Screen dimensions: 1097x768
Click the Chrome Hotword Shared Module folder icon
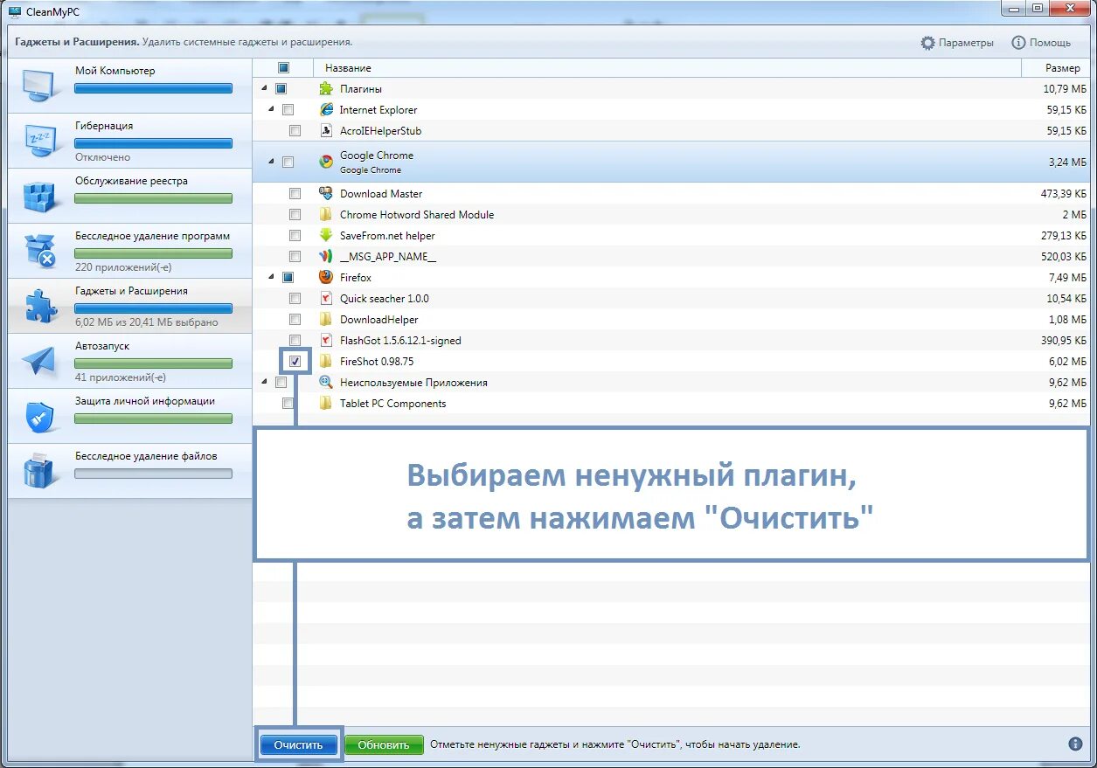point(326,214)
